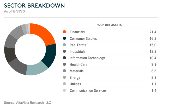Click the Information Technology legend dot
This screenshot has height=110, width=169.
pyautogui.click(x=64, y=58)
